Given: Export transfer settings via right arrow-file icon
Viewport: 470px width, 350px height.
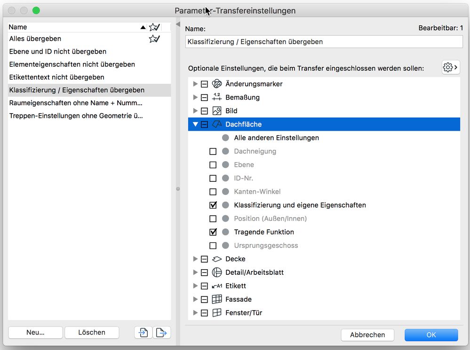Looking at the screenshot, I should 162,332.
